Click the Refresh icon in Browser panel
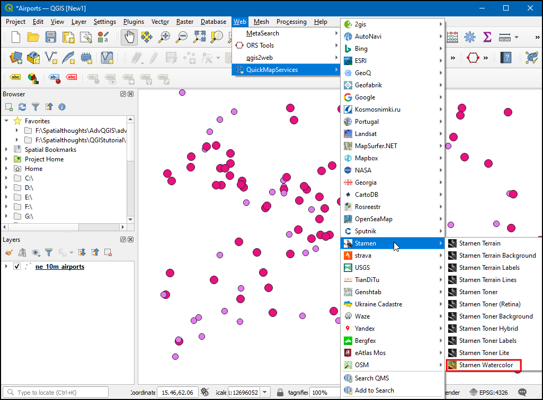The image size is (543, 400). [x=22, y=107]
